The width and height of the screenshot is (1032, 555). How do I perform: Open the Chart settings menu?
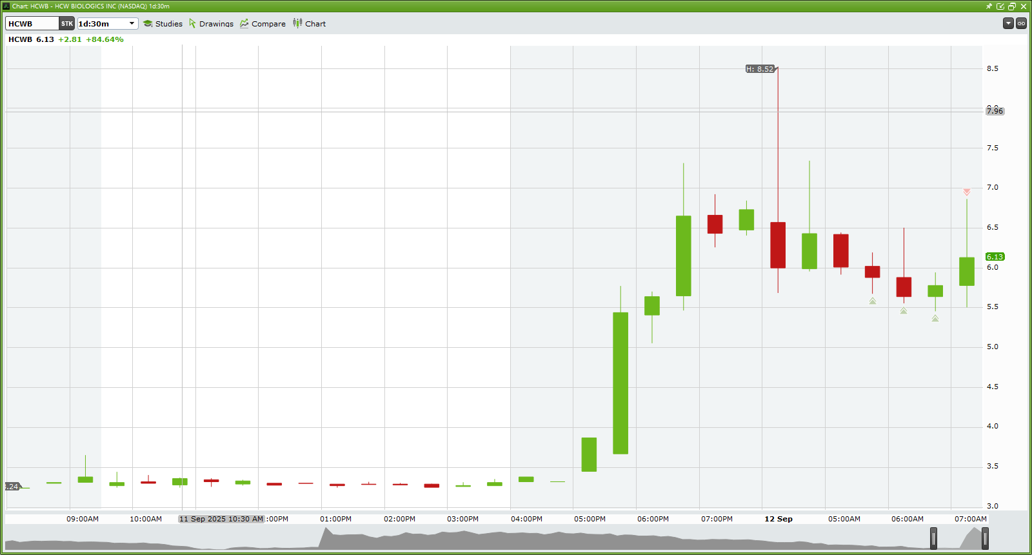coord(310,24)
